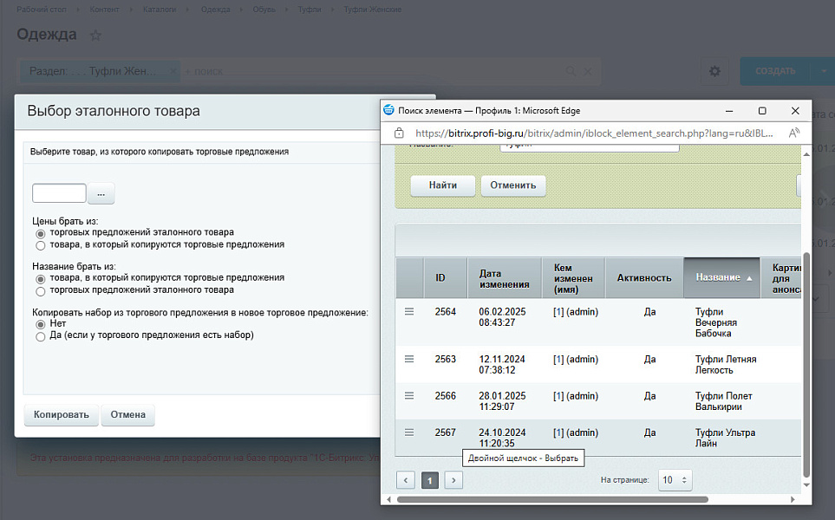
Task: Click the site info lock icon
Action: (399, 133)
